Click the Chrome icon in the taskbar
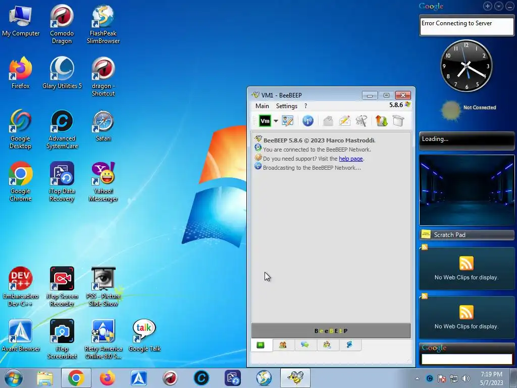 (x=76, y=378)
